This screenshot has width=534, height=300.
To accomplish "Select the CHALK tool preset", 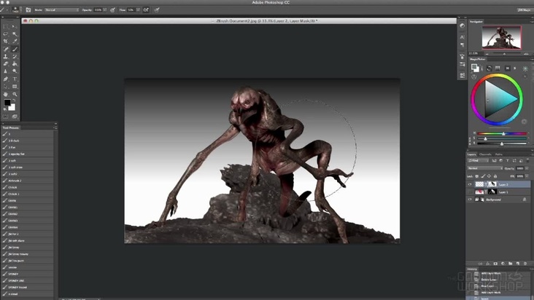I will pos(28,187).
